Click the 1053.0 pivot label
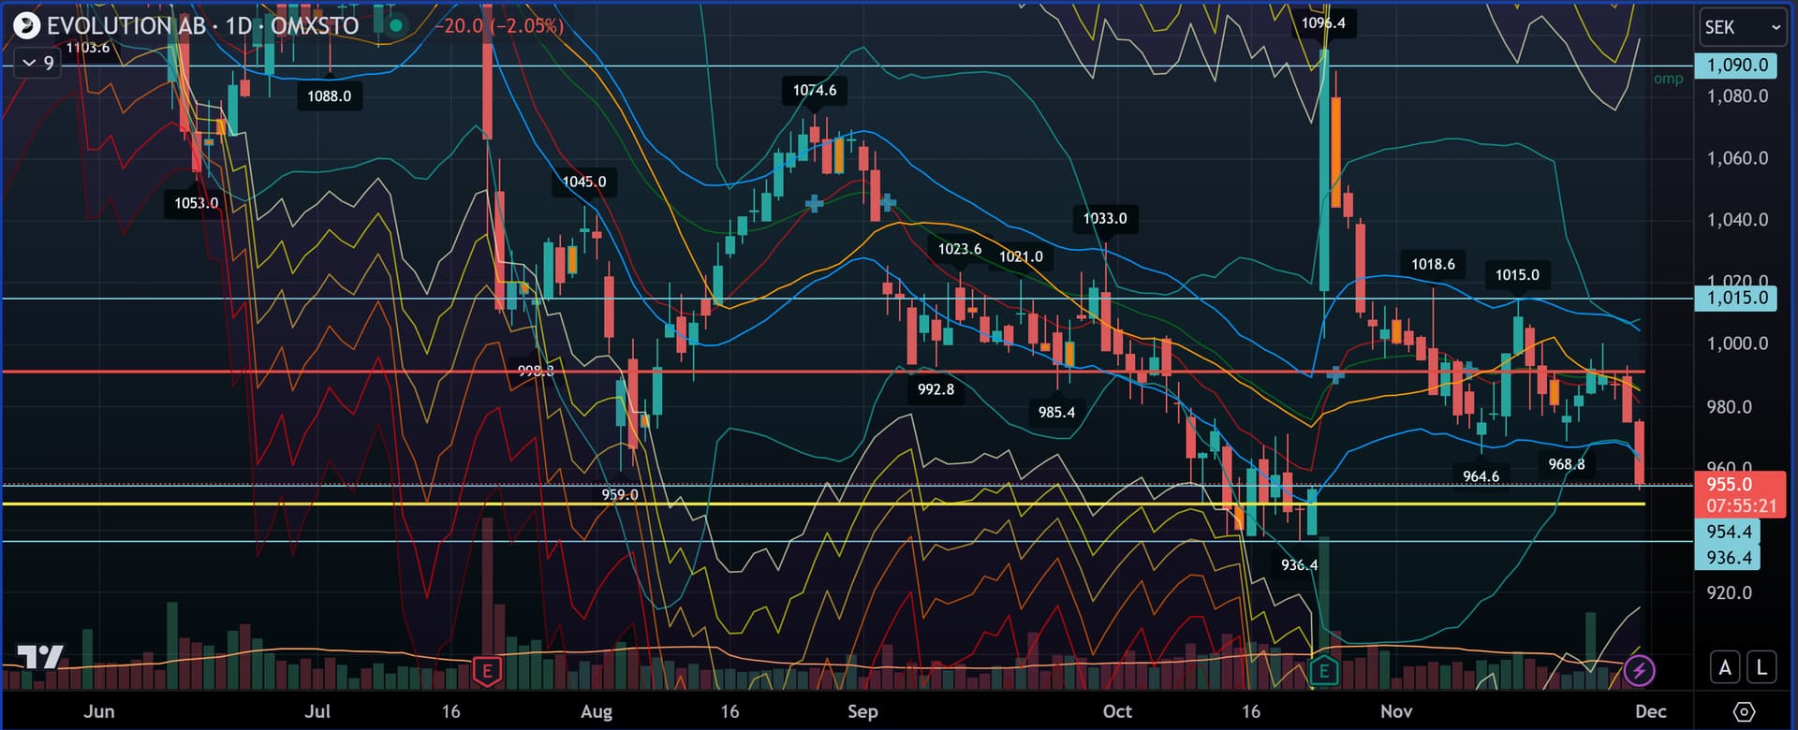The height and width of the screenshot is (730, 1798). [x=196, y=203]
